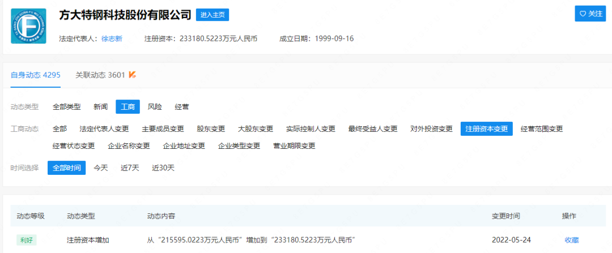
Task: Click the 利好 tag on the record
Action: click(x=27, y=240)
